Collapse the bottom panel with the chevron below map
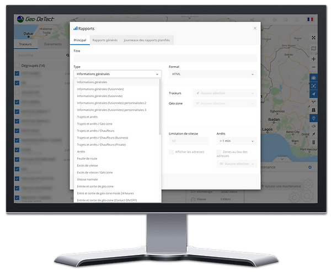Screen dimensions: 331x272 (282, 159)
